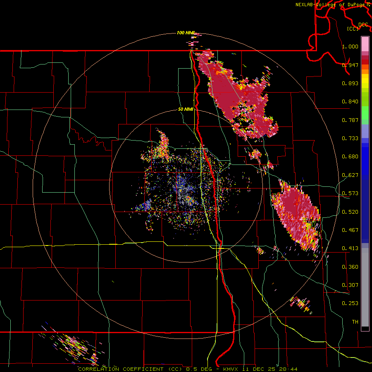This screenshot has height=372, width=372.
Task: Click the 0.307 scale value
Action: tap(350, 285)
